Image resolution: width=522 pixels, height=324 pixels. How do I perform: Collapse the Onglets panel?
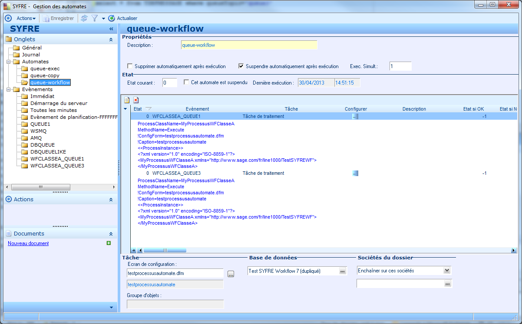click(x=111, y=39)
